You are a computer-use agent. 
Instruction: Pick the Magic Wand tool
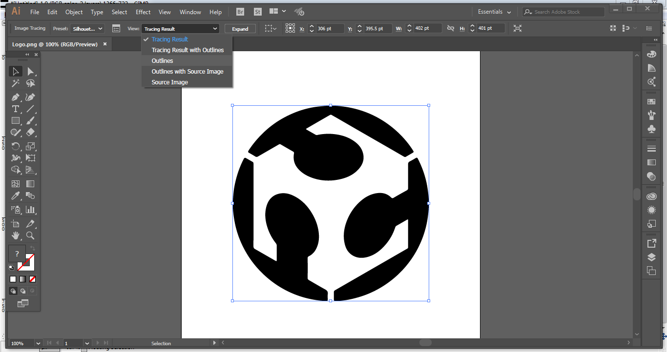16,83
